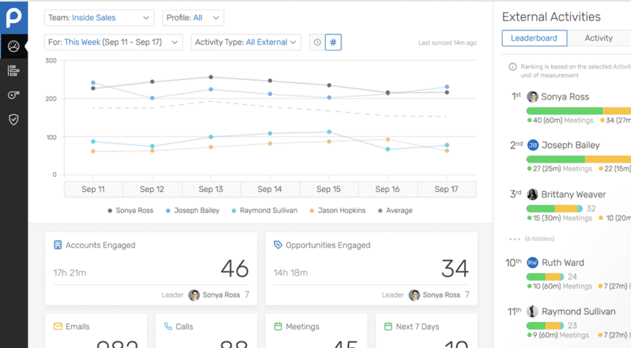
Task: Click the app logo in top-left corner
Action: pos(14,18)
